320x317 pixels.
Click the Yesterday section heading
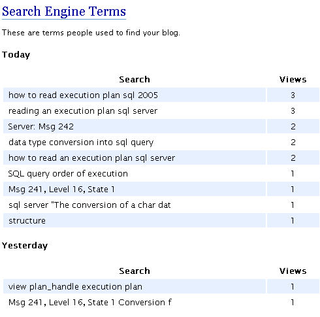(25, 246)
